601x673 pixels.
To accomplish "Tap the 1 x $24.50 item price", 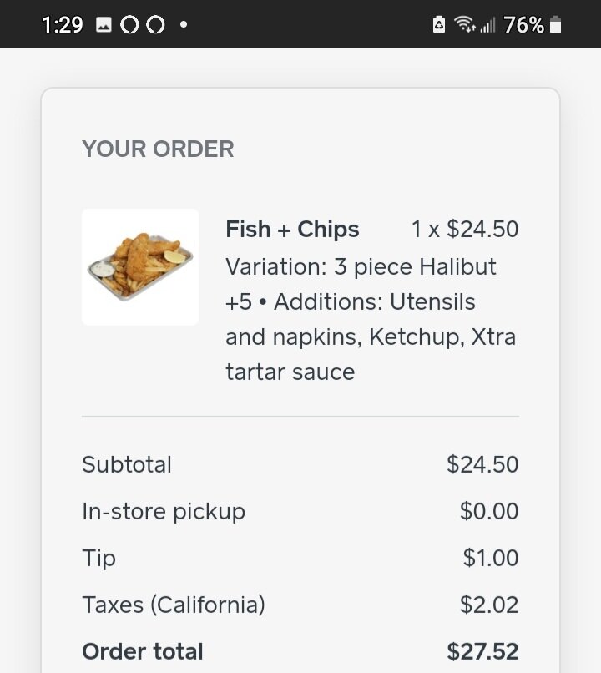I will [465, 230].
